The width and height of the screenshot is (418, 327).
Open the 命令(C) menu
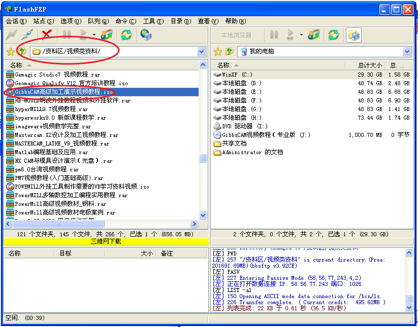[126, 21]
